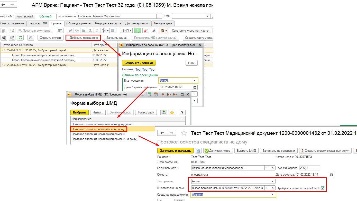The width and height of the screenshot is (357, 201).
Task: Click the Записать и закрыть button
Action: click(175, 151)
